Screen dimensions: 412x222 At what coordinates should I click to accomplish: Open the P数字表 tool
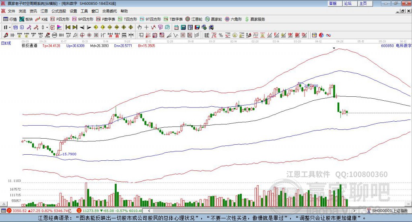pos(105,19)
